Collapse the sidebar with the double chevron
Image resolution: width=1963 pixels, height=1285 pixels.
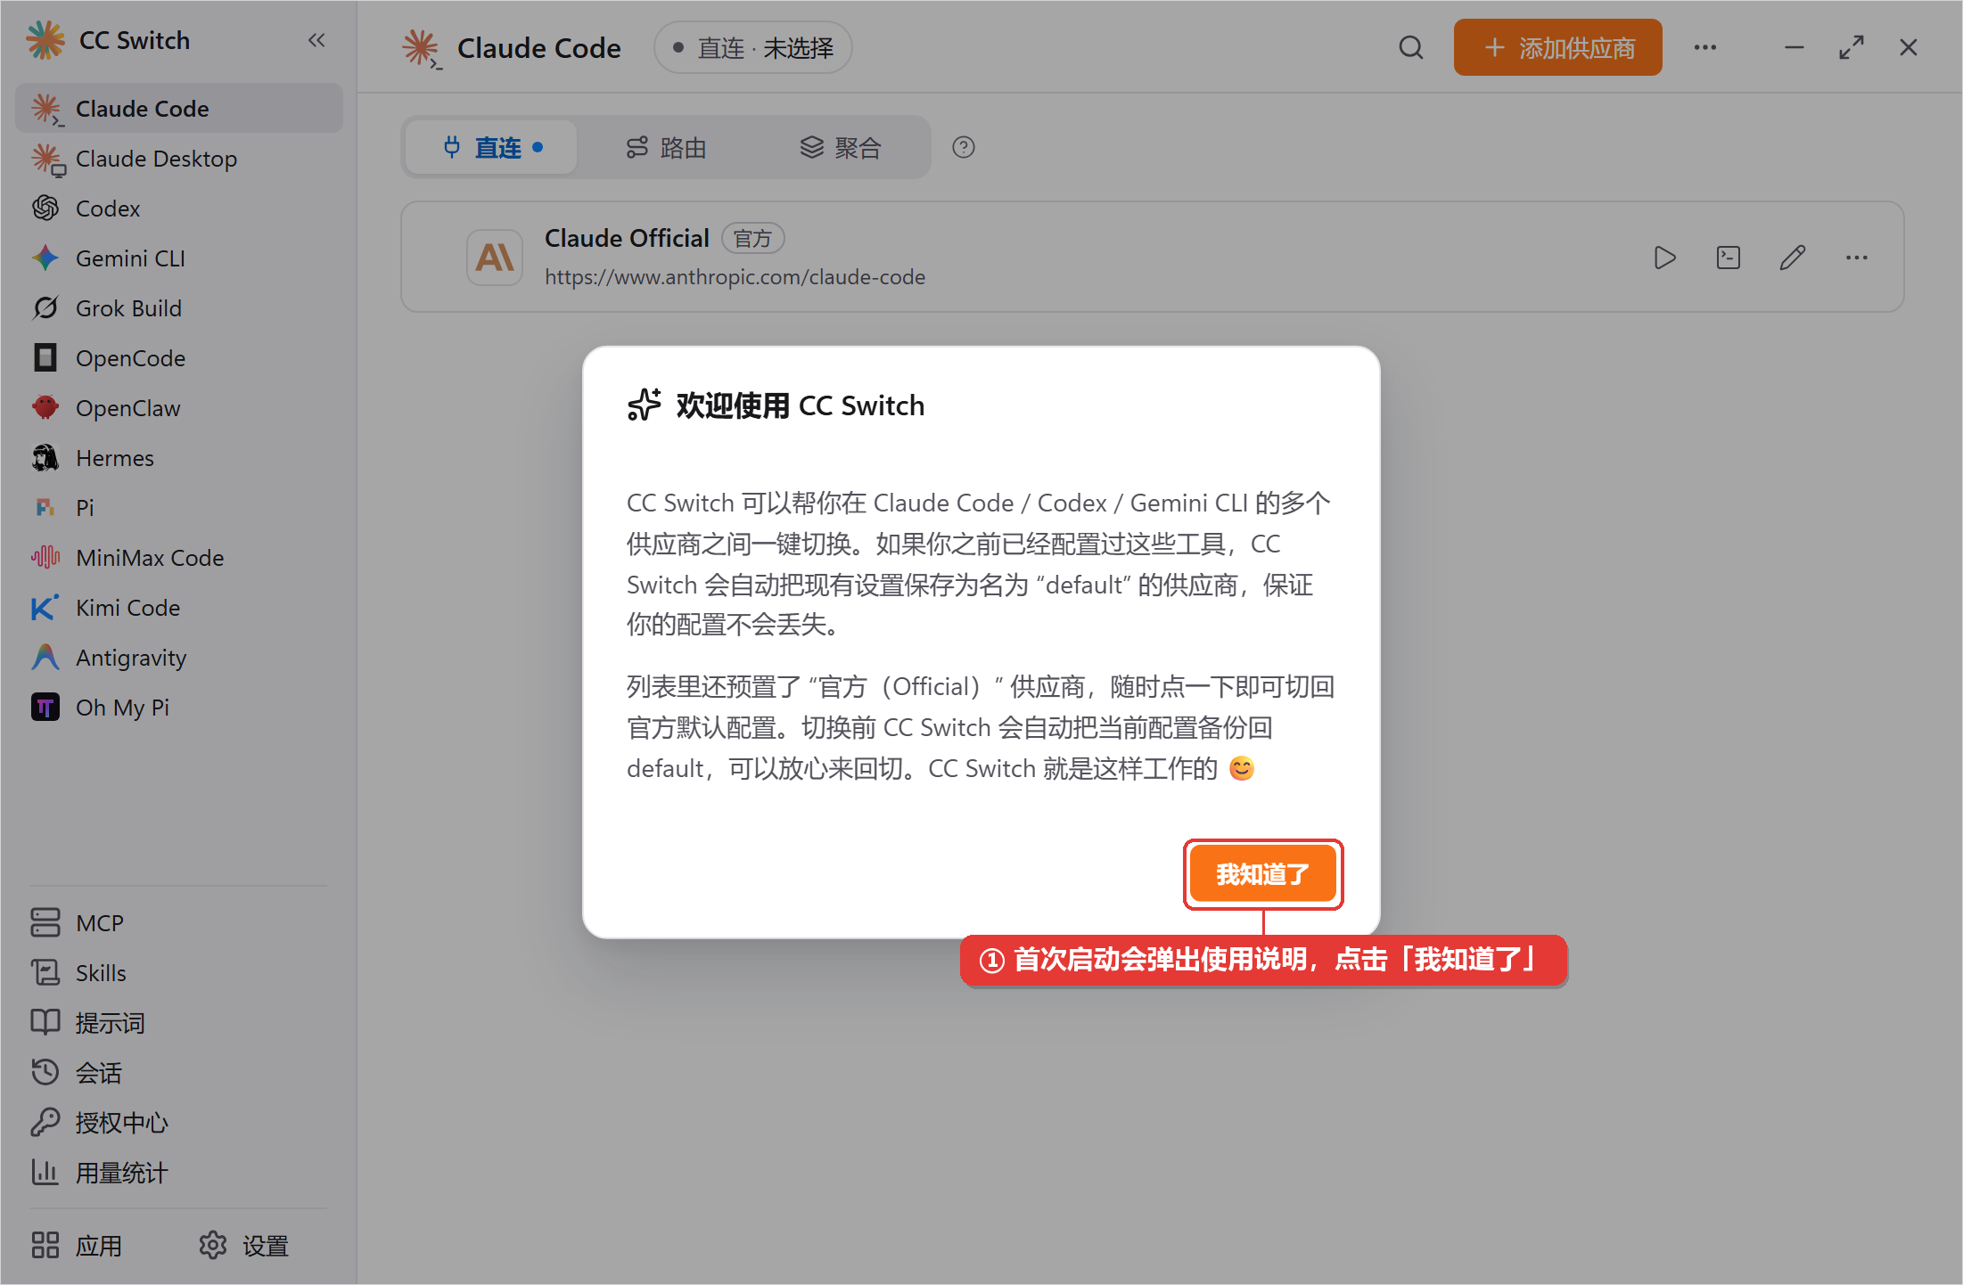click(316, 40)
